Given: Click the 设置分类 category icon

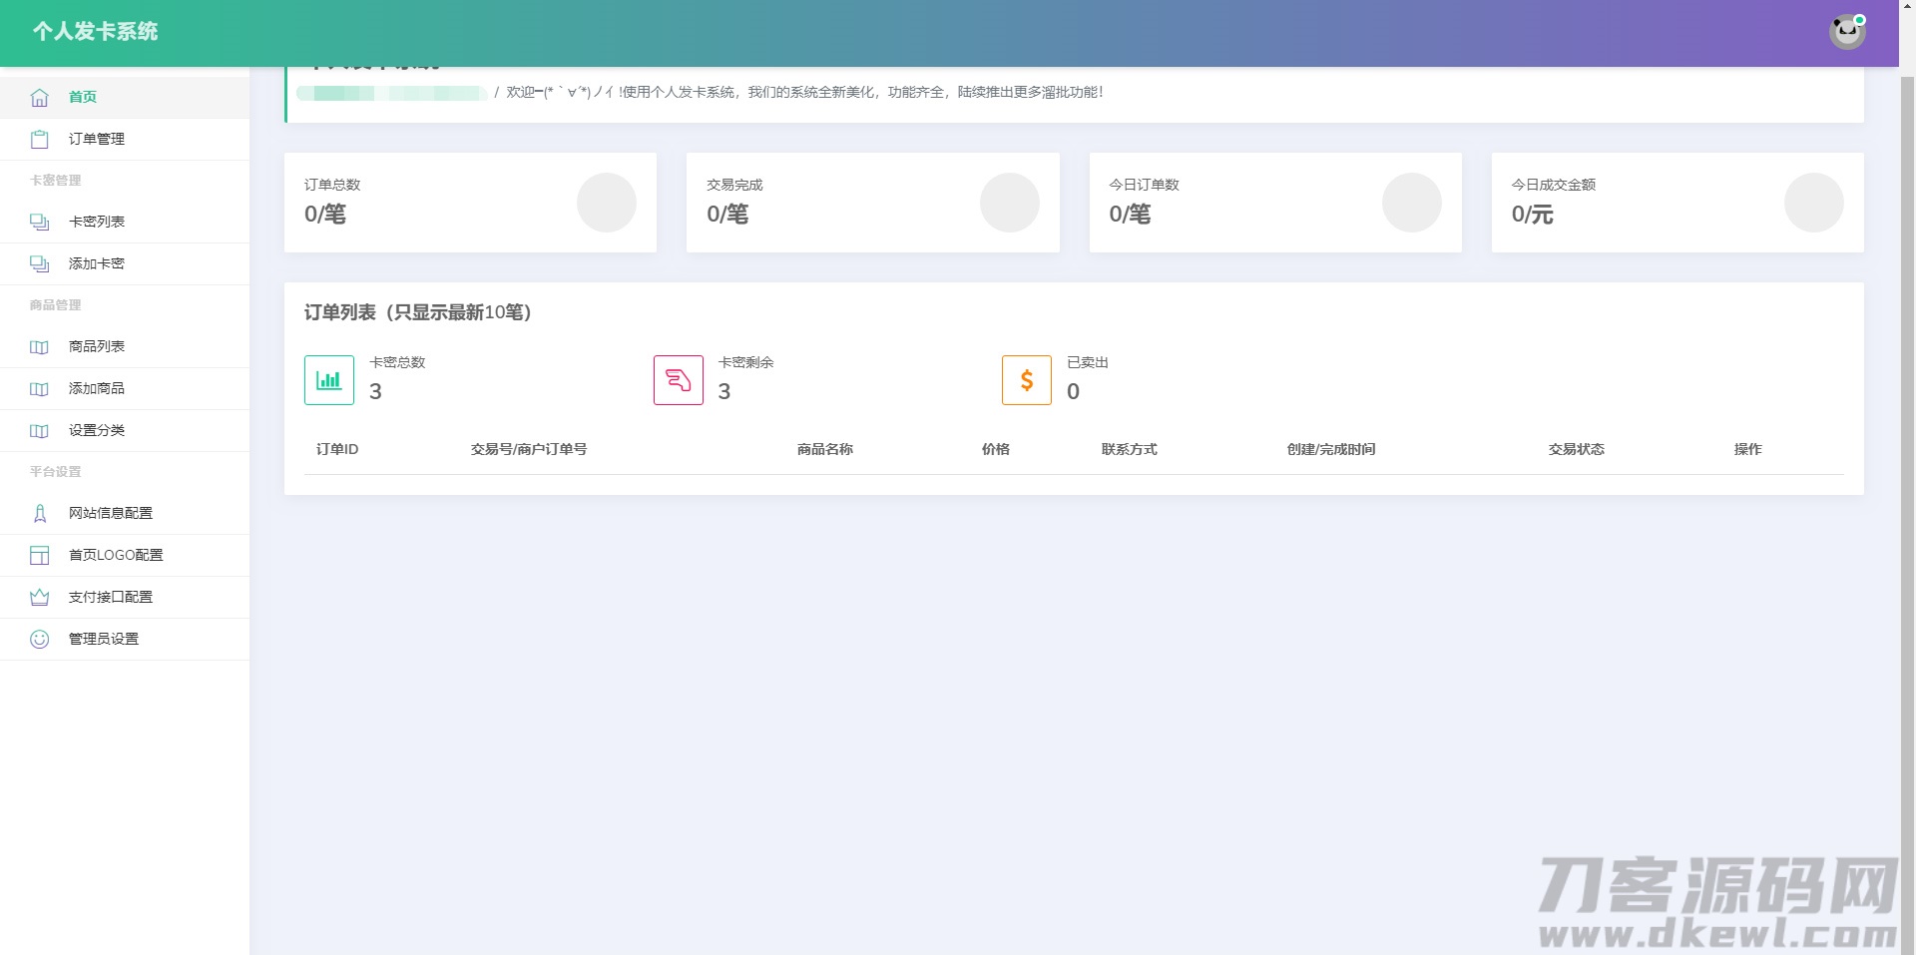Looking at the screenshot, I should pos(40,430).
